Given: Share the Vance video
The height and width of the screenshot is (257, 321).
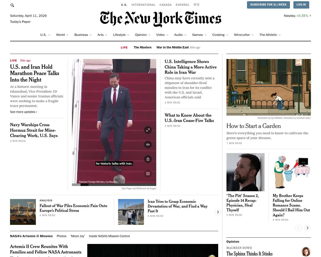Looking at the screenshot, I should coord(148,159).
